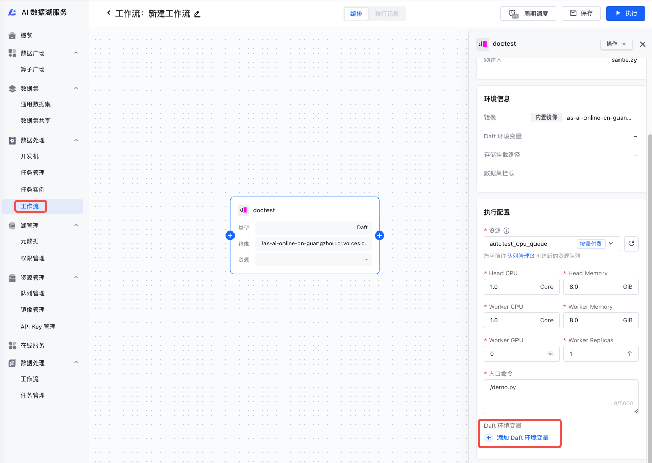Click doctest node 类型 Daft field
652x463 pixels.
click(x=313, y=227)
